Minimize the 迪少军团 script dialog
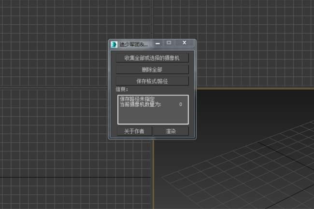The height and width of the screenshot is (209, 314). pyautogui.click(x=157, y=43)
